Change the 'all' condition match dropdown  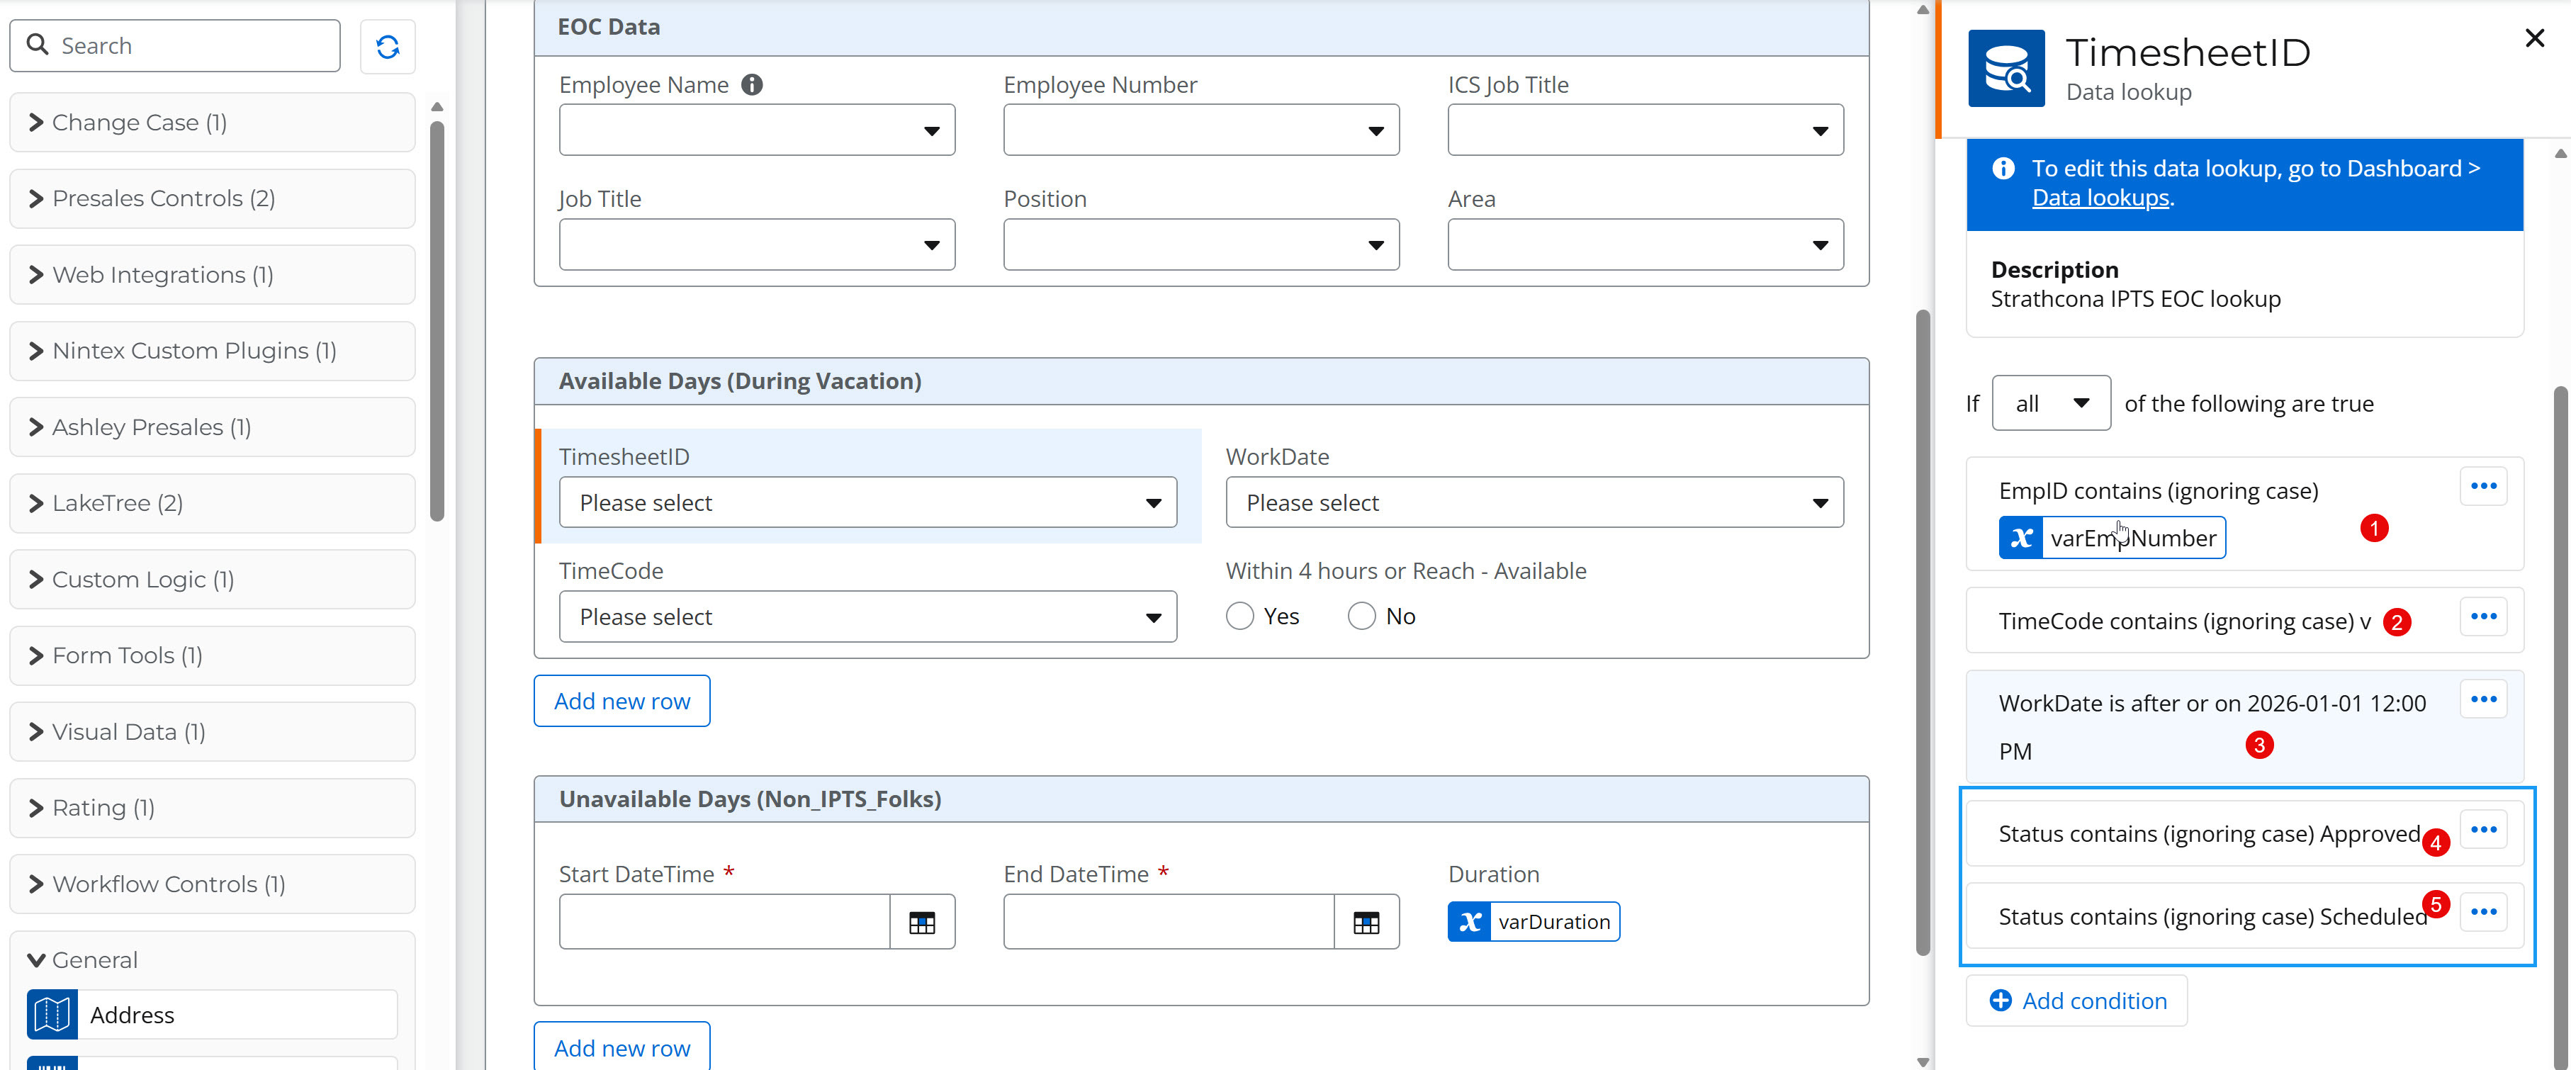tap(2050, 403)
